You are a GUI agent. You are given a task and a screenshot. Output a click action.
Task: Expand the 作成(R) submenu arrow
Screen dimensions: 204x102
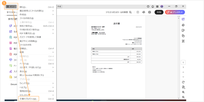point(53,14)
